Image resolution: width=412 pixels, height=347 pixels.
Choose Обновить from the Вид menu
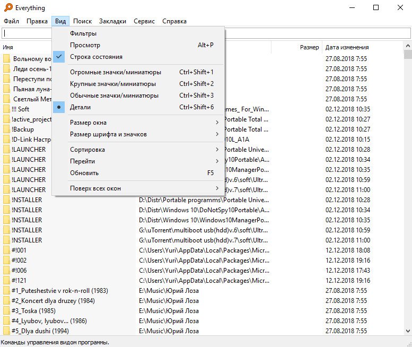point(84,173)
